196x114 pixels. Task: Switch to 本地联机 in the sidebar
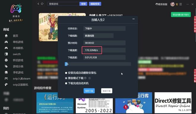(x=18, y=48)
